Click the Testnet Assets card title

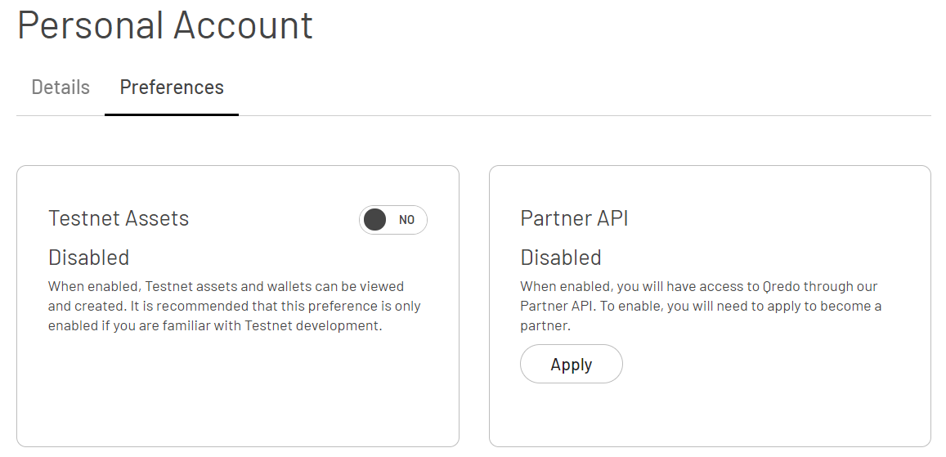pos(119,218)
